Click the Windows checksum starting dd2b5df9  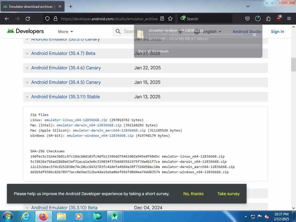(x=95, y=172)
